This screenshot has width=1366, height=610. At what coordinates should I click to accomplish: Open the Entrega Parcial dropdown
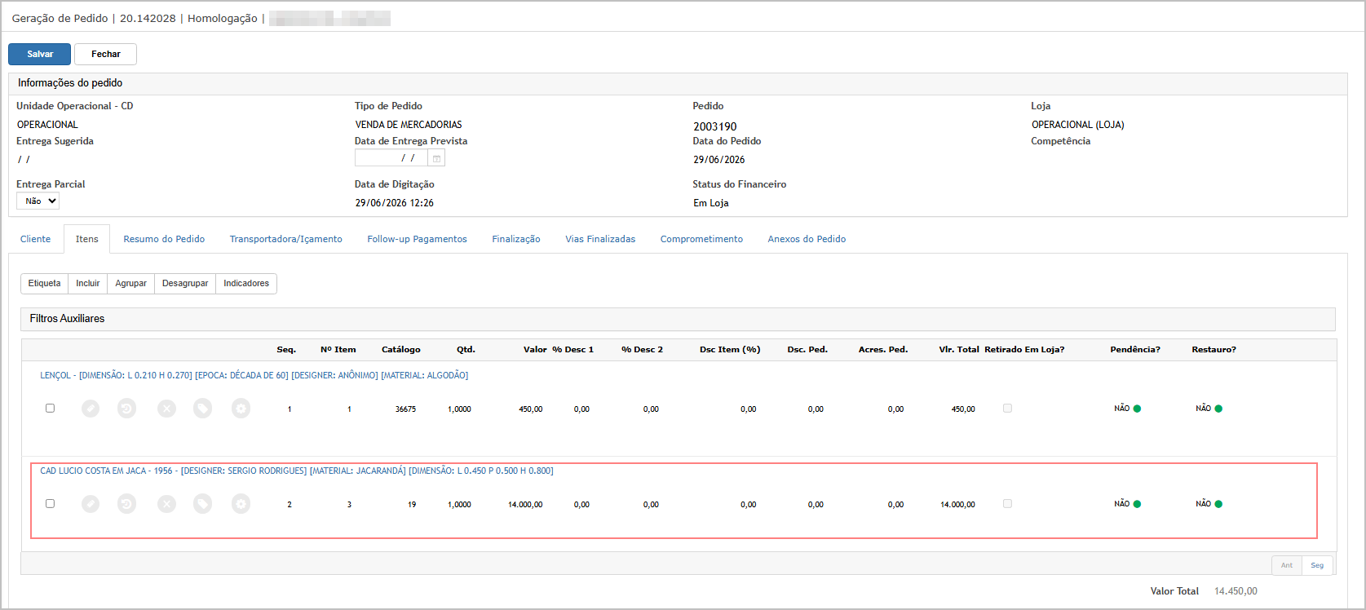pos(38,201)
